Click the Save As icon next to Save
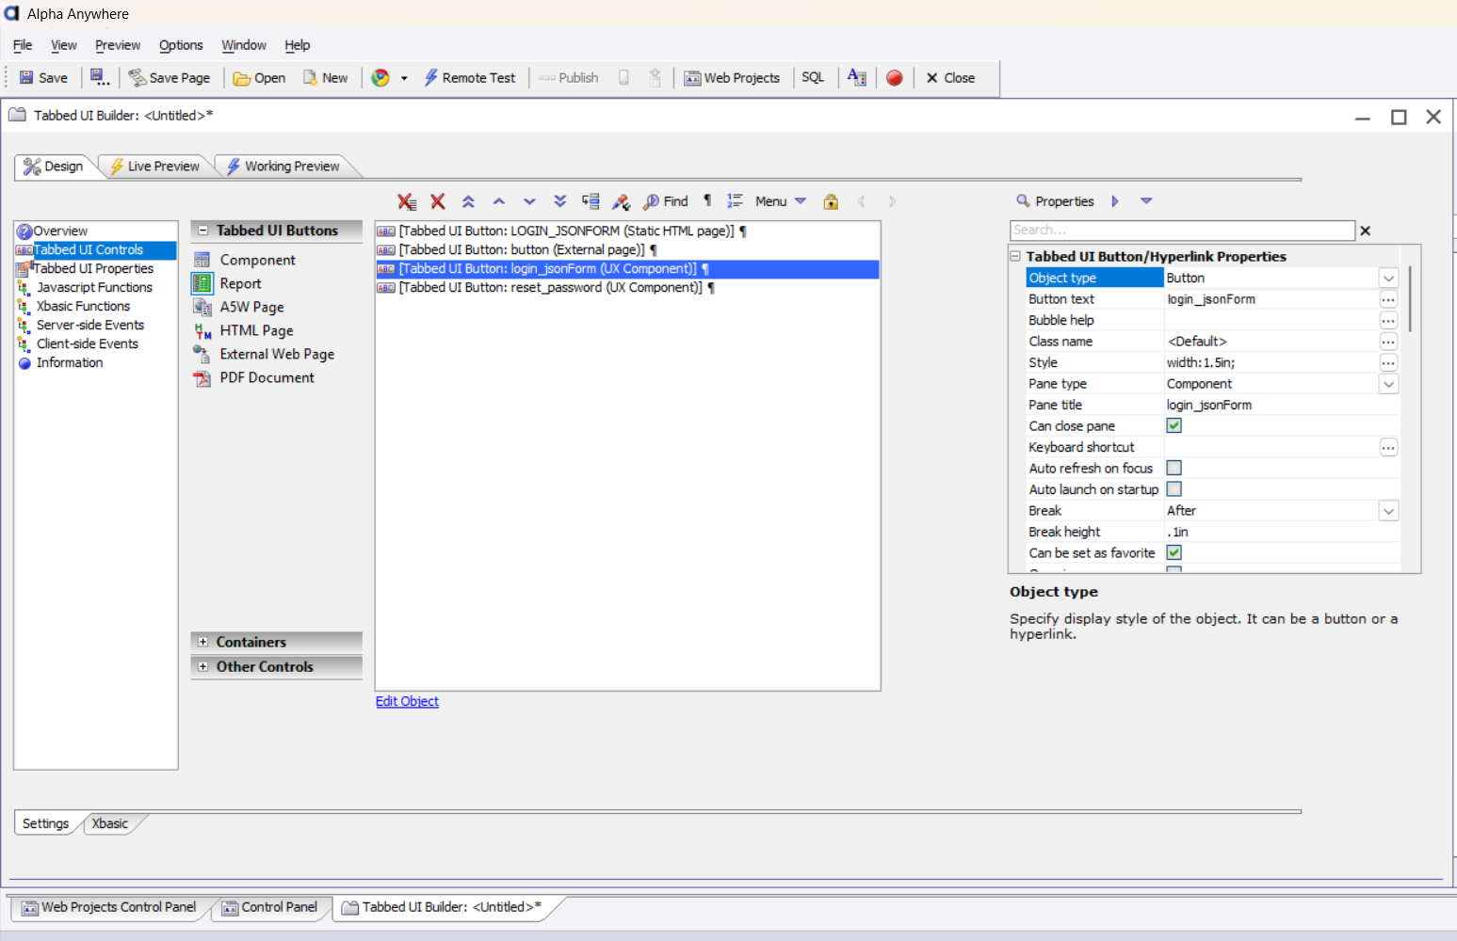The width and height of the screenshot is (1457, 941). (x=100, y=78)
